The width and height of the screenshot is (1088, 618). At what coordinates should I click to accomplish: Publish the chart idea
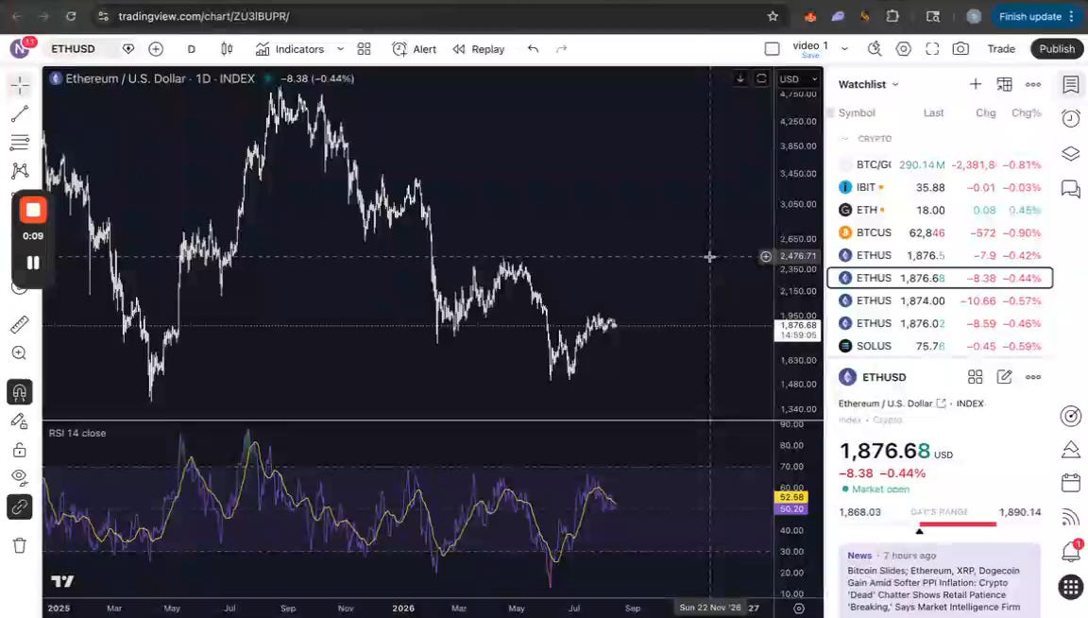tap(1057, 48)
